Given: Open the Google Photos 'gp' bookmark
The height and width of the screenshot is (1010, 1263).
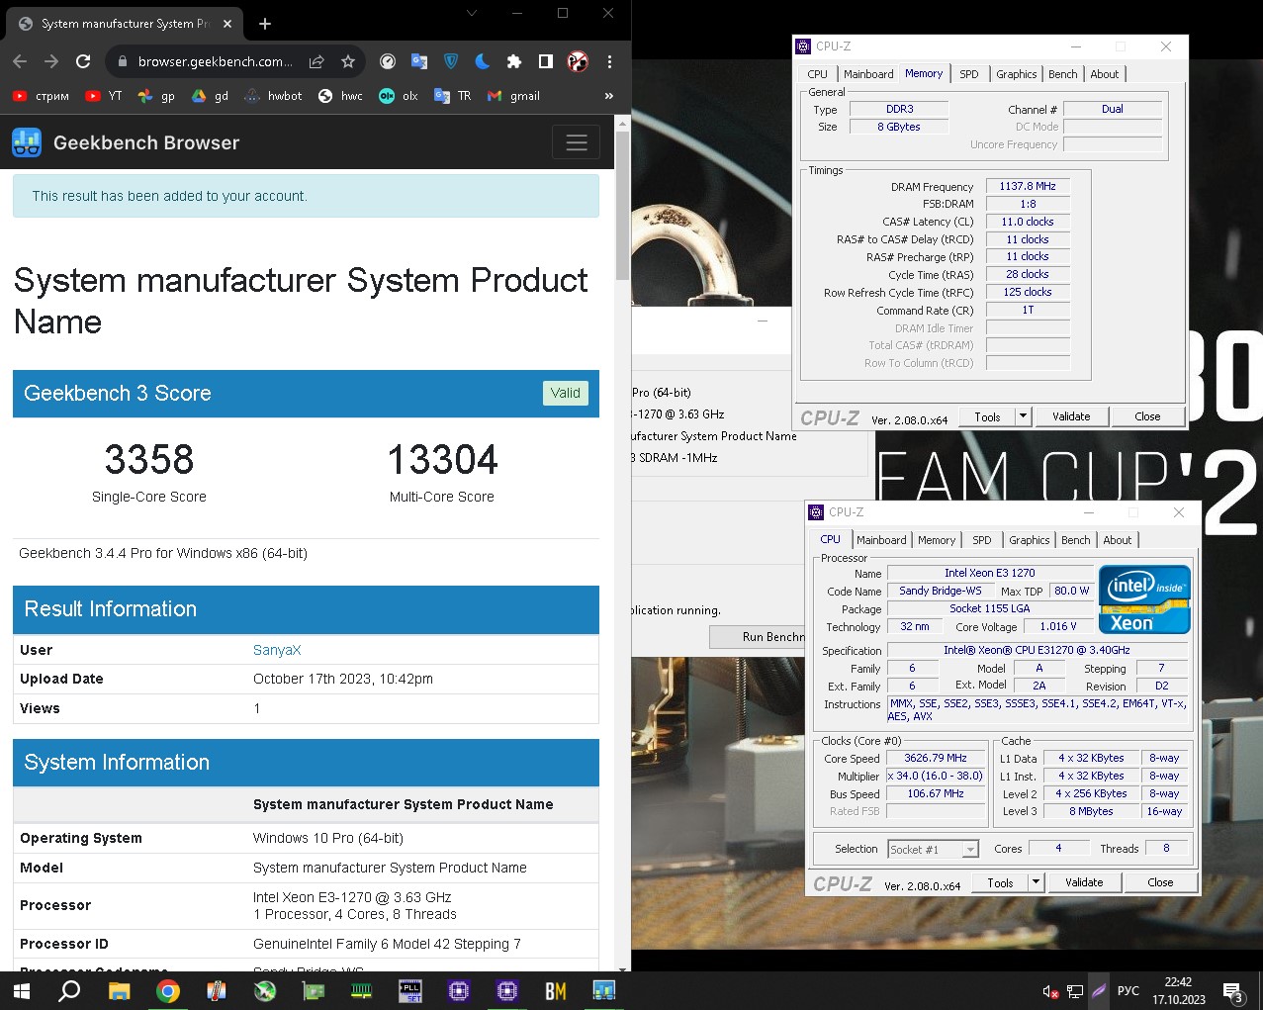Looking at the screenshot, I should point(156,96).
